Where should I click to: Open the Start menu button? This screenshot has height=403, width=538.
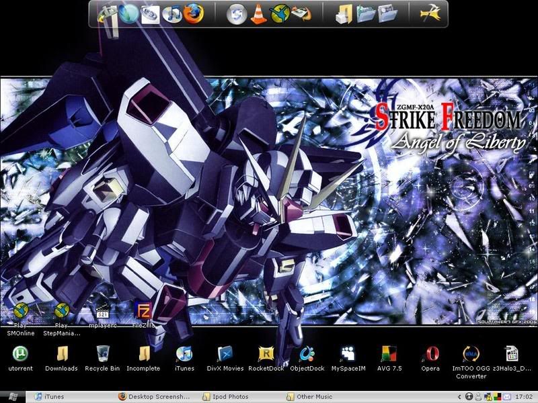(x=13, y=397)
